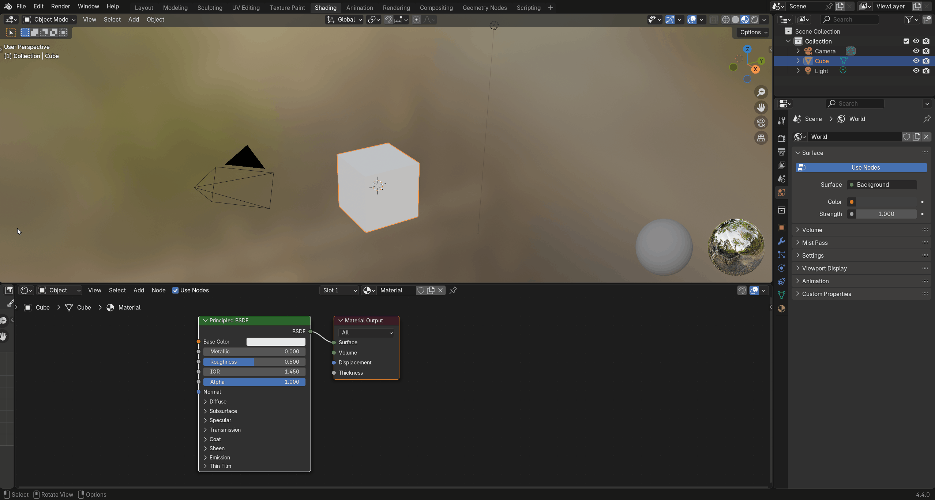This screenshot has width=935, height=500.
Task: Click the World Strength value field
Action: click(886, 214)
